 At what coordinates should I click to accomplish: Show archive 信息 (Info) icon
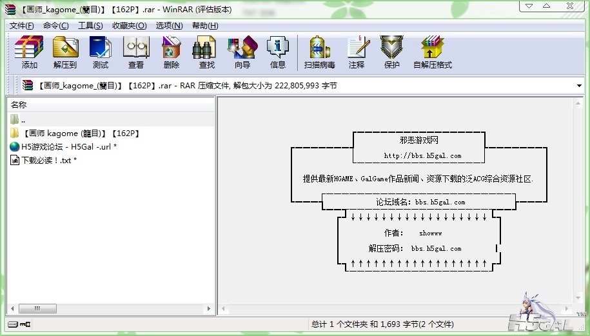[278, 52]
